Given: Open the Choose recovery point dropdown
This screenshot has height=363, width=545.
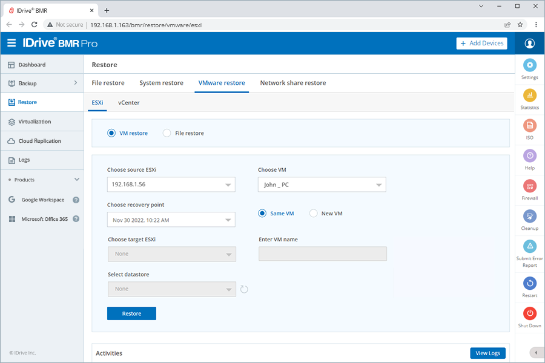Looking at the screenshot, I should (x=171, y=220).
